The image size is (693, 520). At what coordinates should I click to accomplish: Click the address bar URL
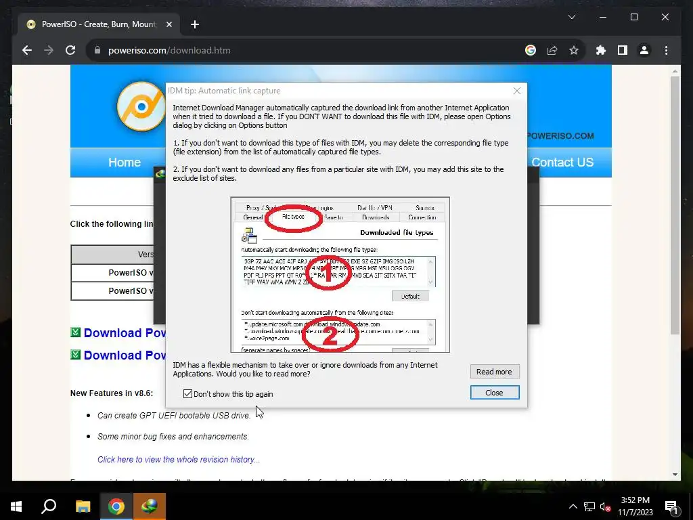169,50
